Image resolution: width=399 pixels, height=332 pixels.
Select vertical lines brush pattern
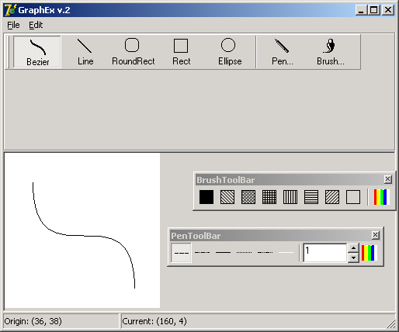(x=290, y=197)
